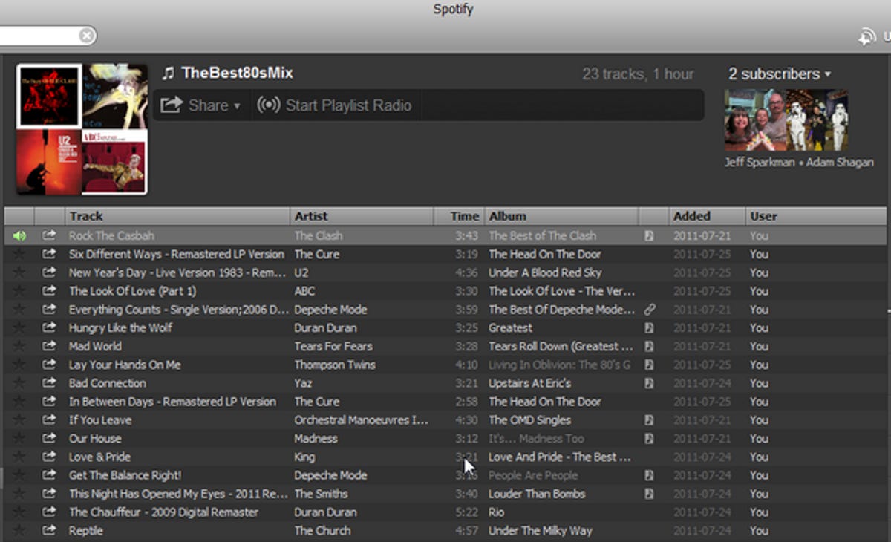Sort the playlist by the Artist column
891x542 pixels.
click(x=310, y=215)
